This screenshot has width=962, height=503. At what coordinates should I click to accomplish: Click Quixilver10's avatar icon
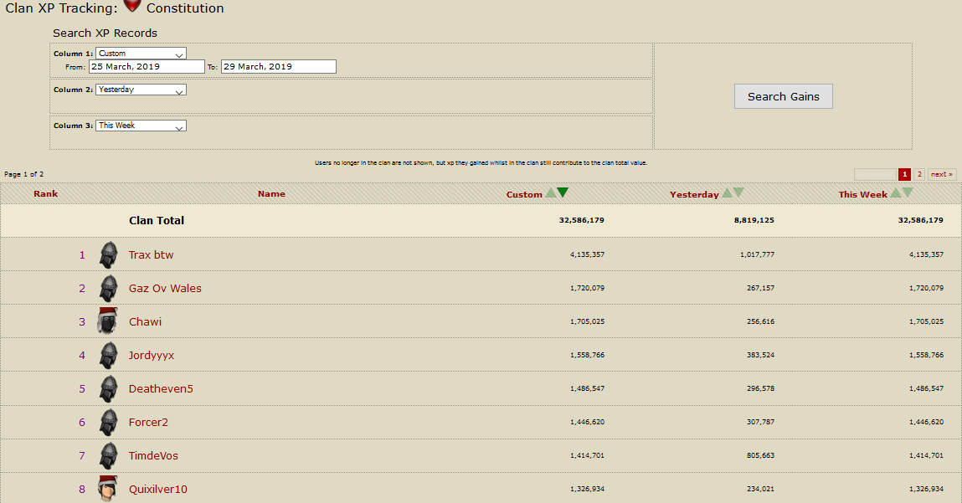pos(108,489)
